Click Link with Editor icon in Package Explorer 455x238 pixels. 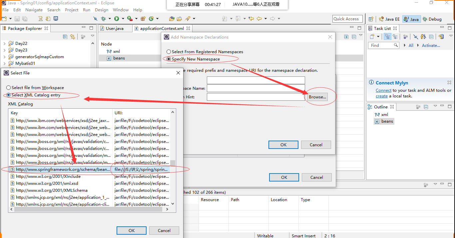tap(73, 37)
